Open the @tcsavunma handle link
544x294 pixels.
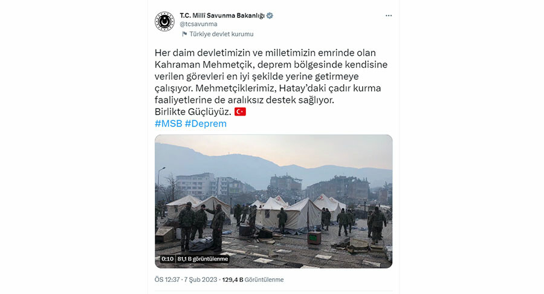click(198, 24)
